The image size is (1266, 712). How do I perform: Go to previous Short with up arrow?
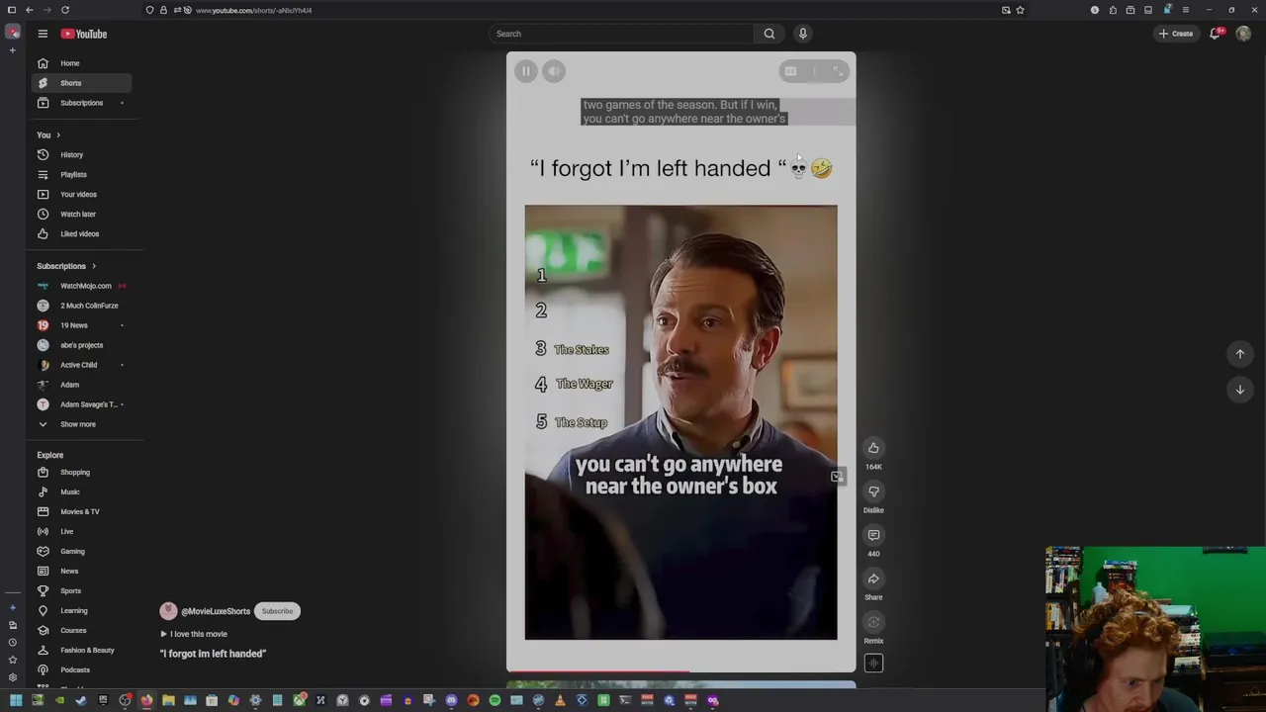1239,354
